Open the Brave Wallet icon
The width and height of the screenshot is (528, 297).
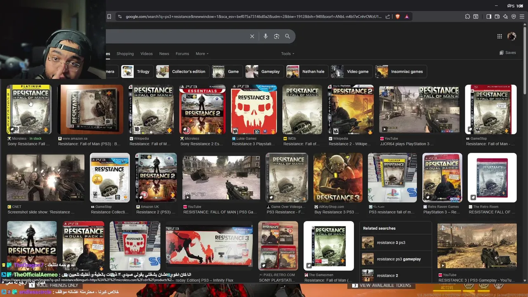(x=497, y=16)
